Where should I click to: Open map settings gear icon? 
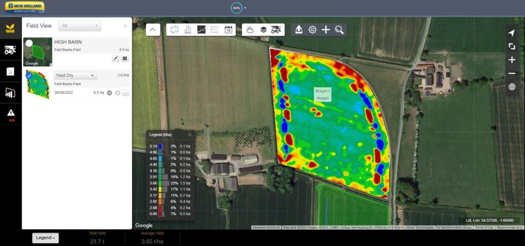click(312, 30)
